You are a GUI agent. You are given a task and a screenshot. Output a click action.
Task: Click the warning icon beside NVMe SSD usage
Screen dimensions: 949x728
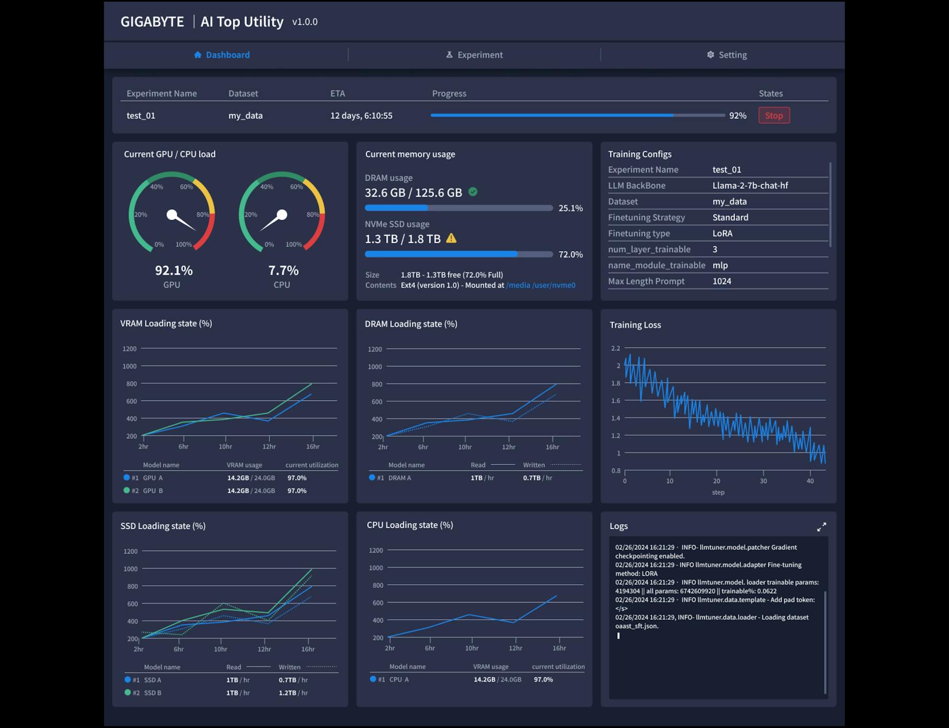[451, 238]
